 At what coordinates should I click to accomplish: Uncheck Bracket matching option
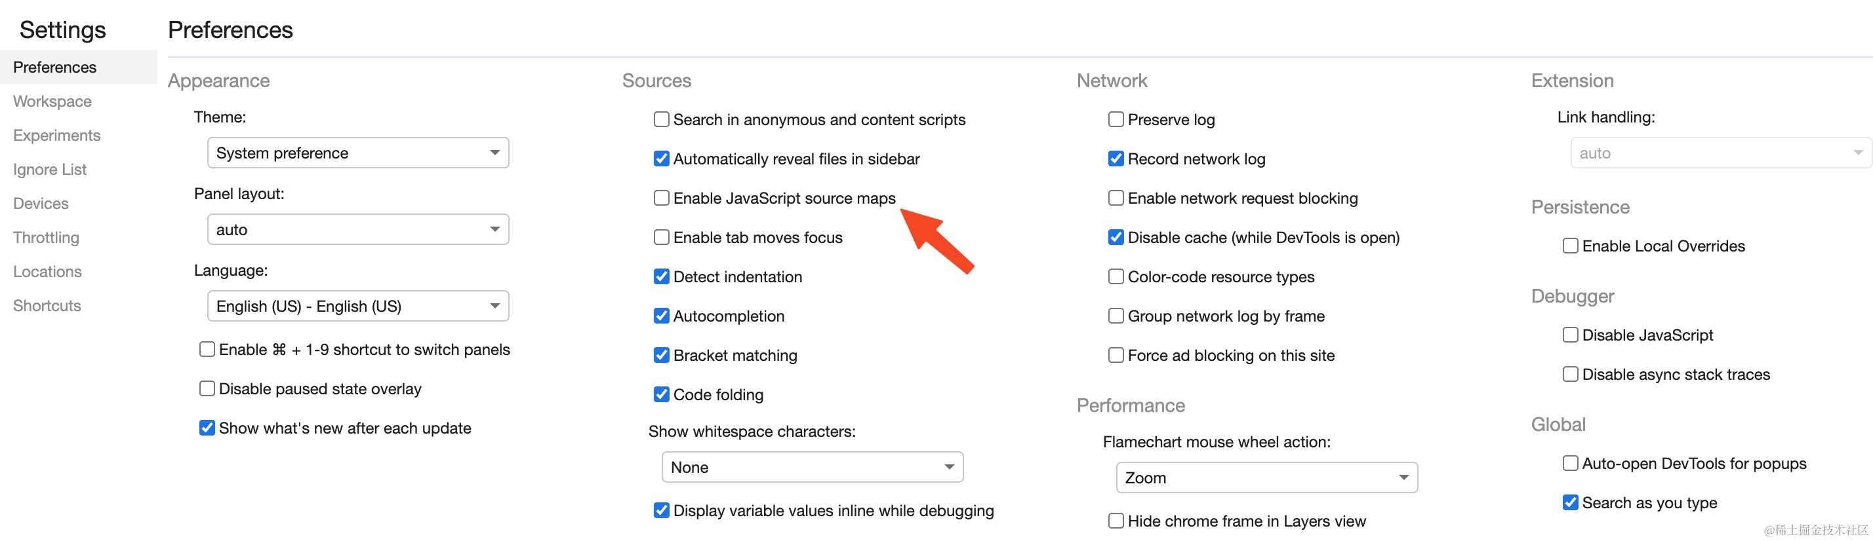(x=661, y=355)
